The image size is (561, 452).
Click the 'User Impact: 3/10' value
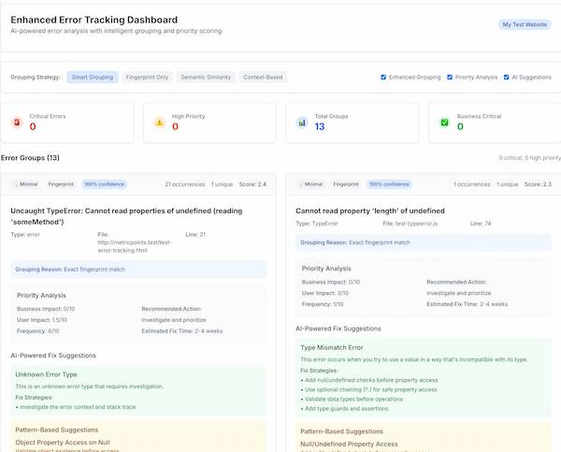click(325, 293)
